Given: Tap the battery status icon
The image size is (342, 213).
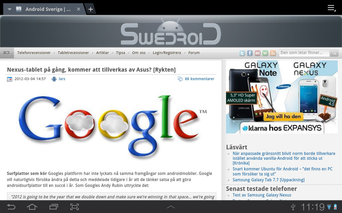Looking at the screenshot, I should [335, 207].
